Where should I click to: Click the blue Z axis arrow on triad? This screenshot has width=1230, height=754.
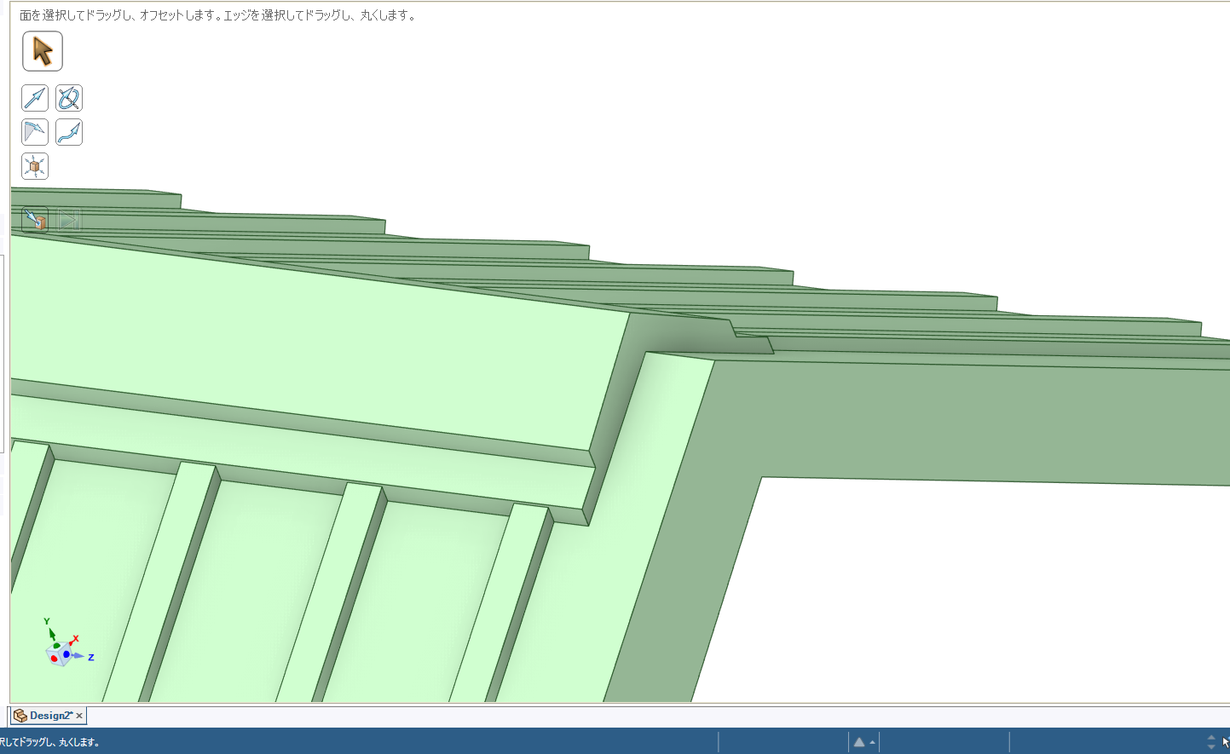point(80,656)
